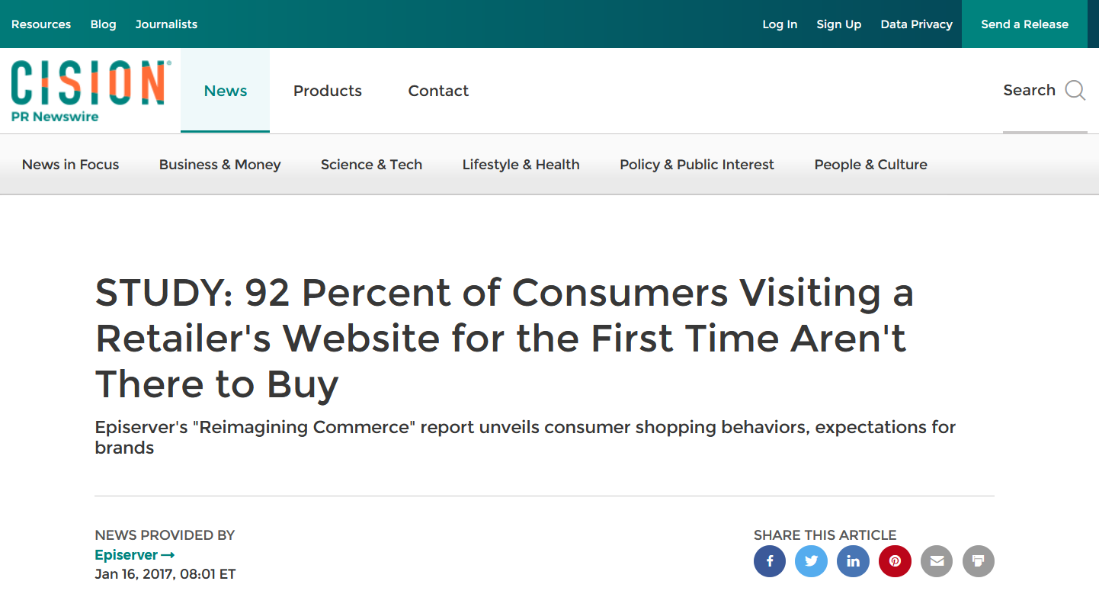Open the Journalists link in header
The image size is (1099, 610).
point(166,24)
